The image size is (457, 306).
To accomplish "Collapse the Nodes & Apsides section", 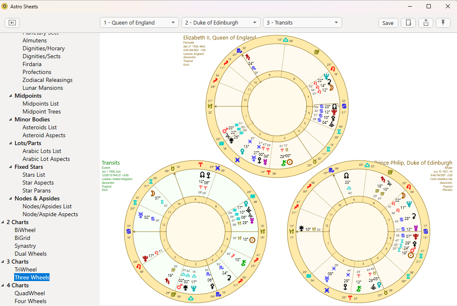I will [x=10, y=199].
